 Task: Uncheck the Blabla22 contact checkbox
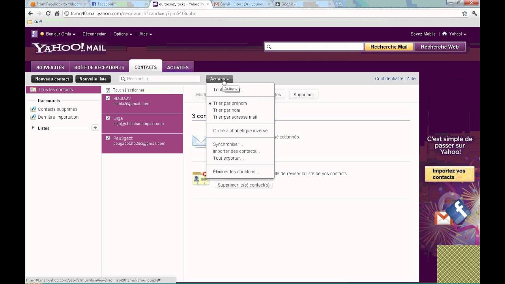pos(108,98)
